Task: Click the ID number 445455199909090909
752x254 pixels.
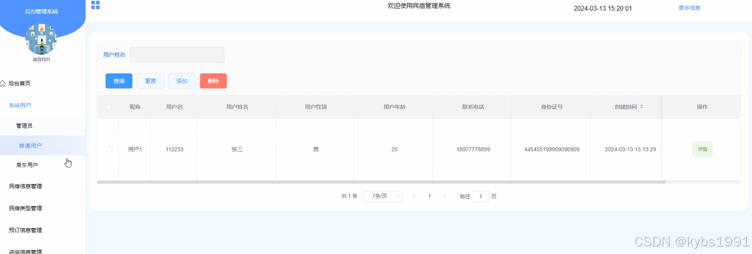Action: pyautogui.click(x=552, y=149)
